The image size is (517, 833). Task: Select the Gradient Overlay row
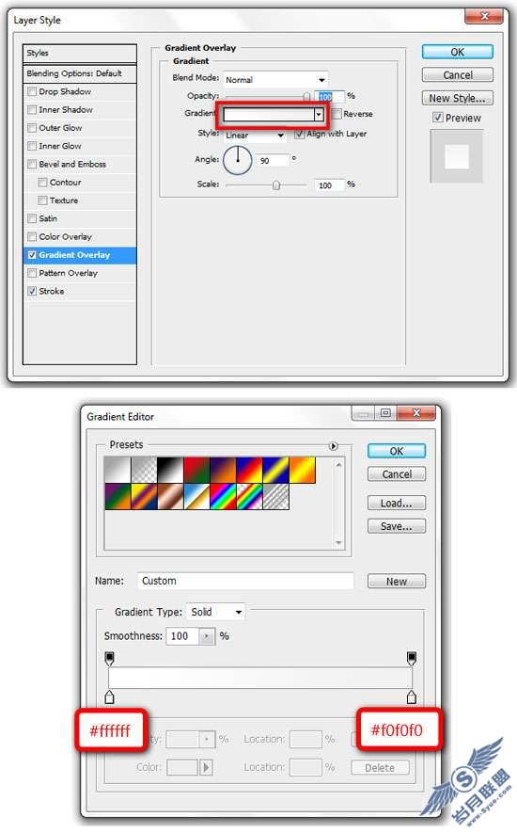coord(80,255)
